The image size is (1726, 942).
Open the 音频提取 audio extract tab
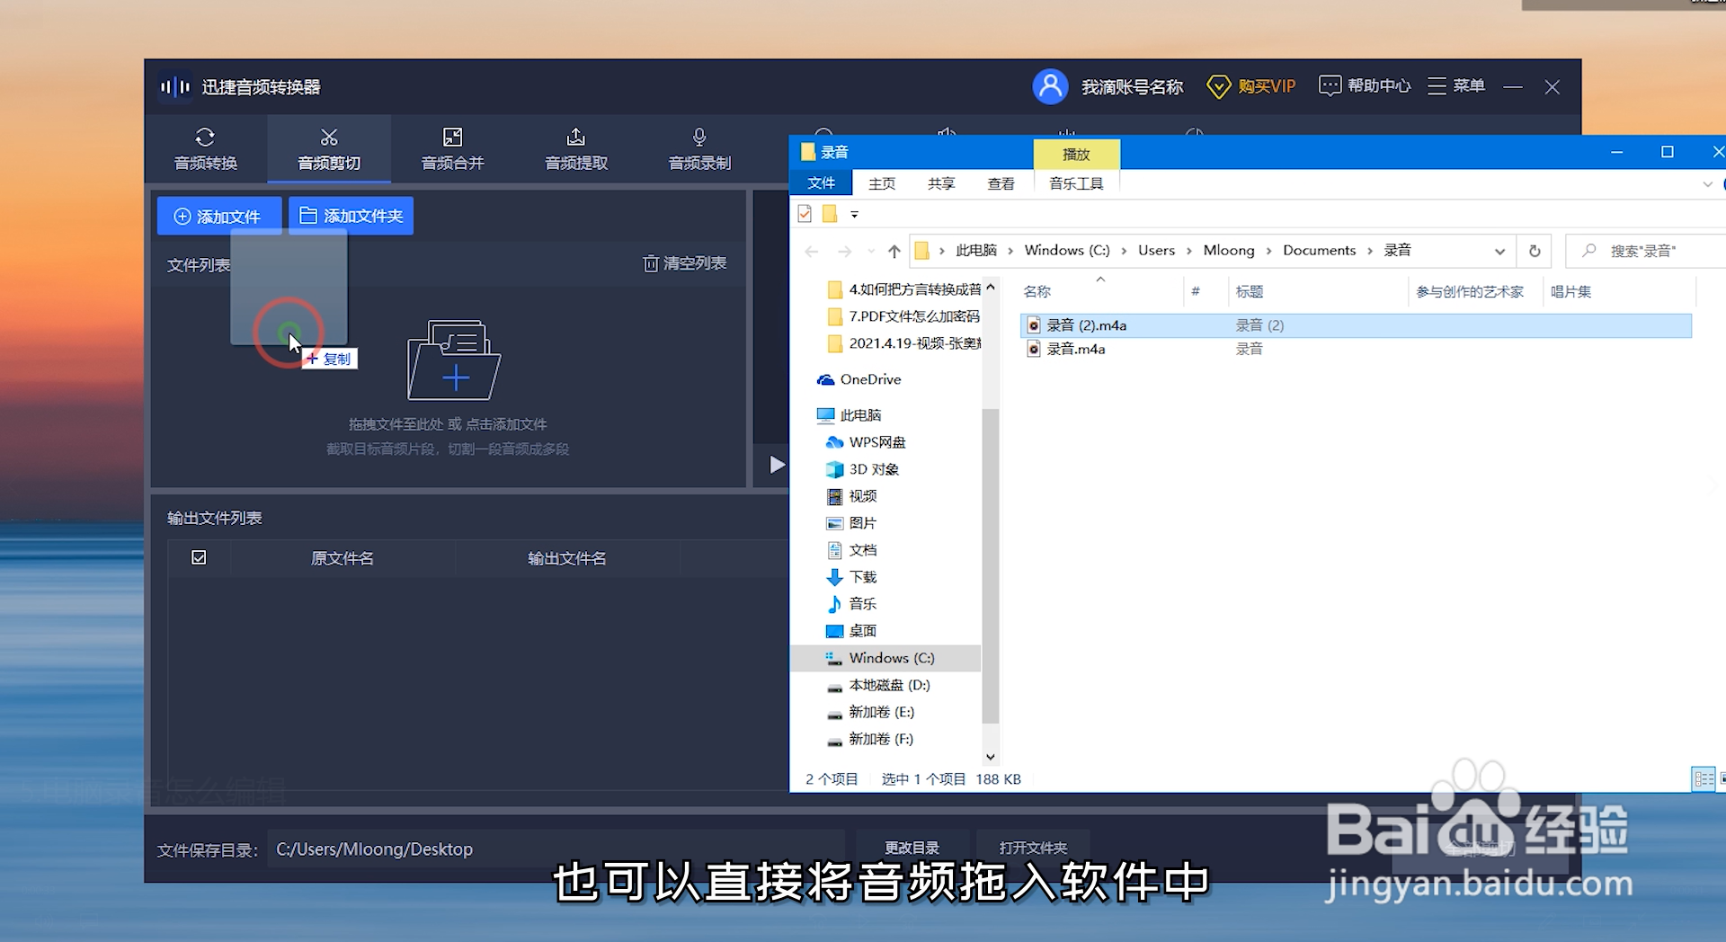(x=576, y=149)
